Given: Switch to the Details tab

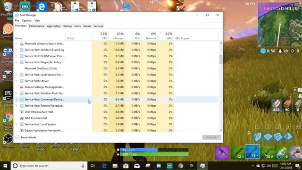Looking at the screenshot, I should [x=87, y=26].
